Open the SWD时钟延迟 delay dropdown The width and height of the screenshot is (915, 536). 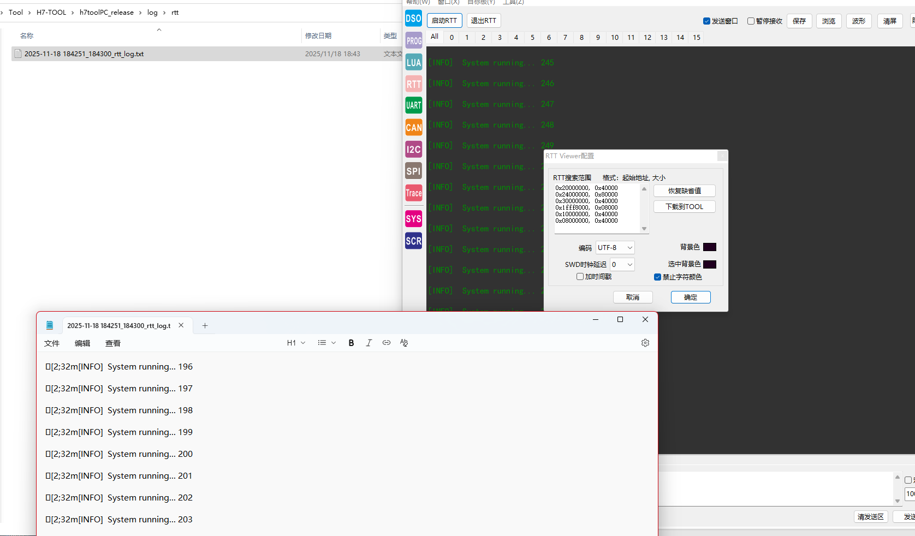click(622, 264)
